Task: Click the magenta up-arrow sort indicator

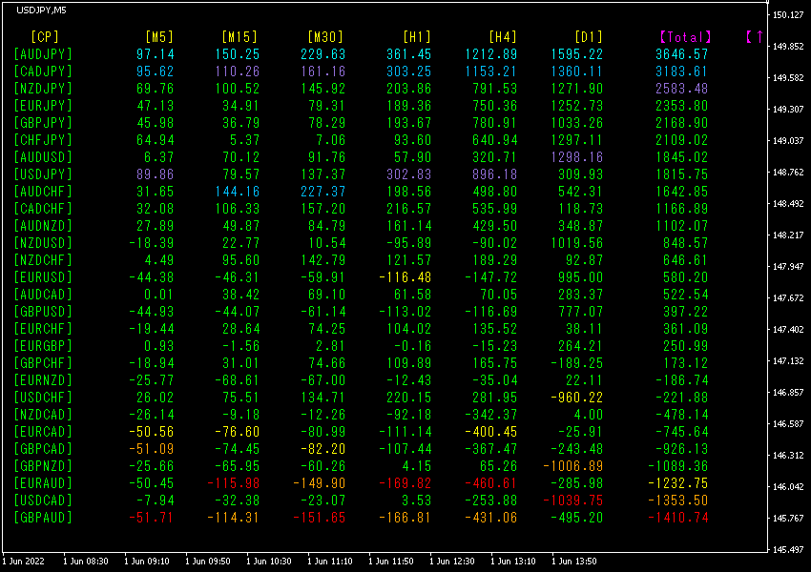Action: click(759, 36)
